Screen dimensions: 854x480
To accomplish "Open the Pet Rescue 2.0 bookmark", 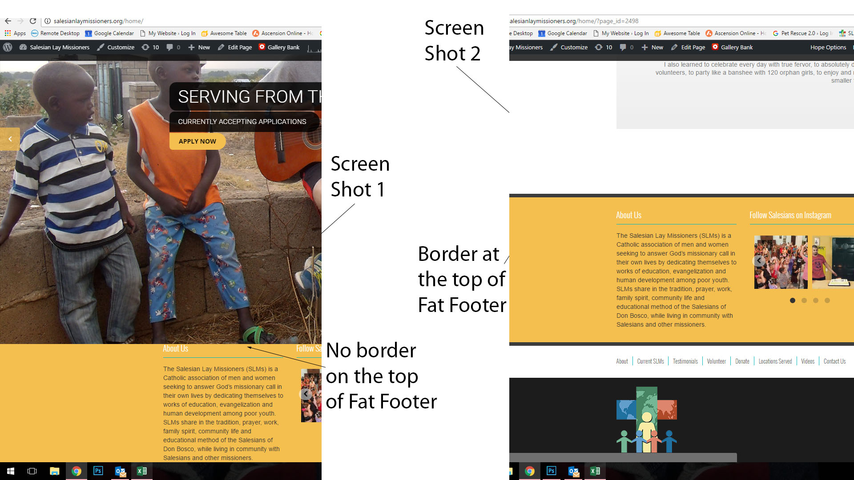I will click(x=802, y=33).
